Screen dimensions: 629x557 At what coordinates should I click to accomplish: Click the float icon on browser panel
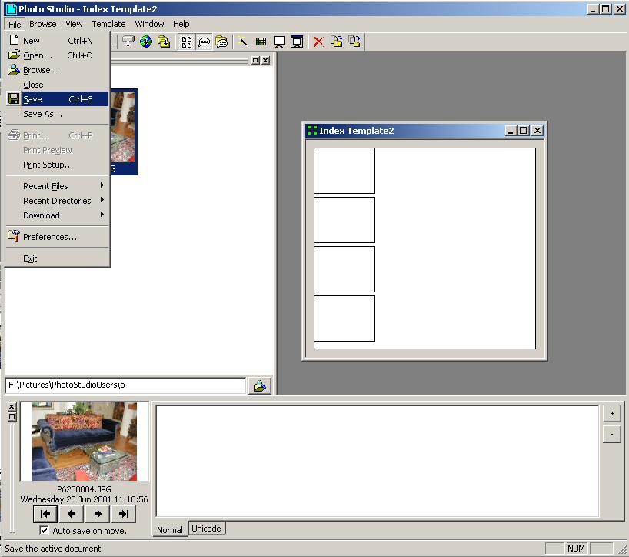coord(255,60)
